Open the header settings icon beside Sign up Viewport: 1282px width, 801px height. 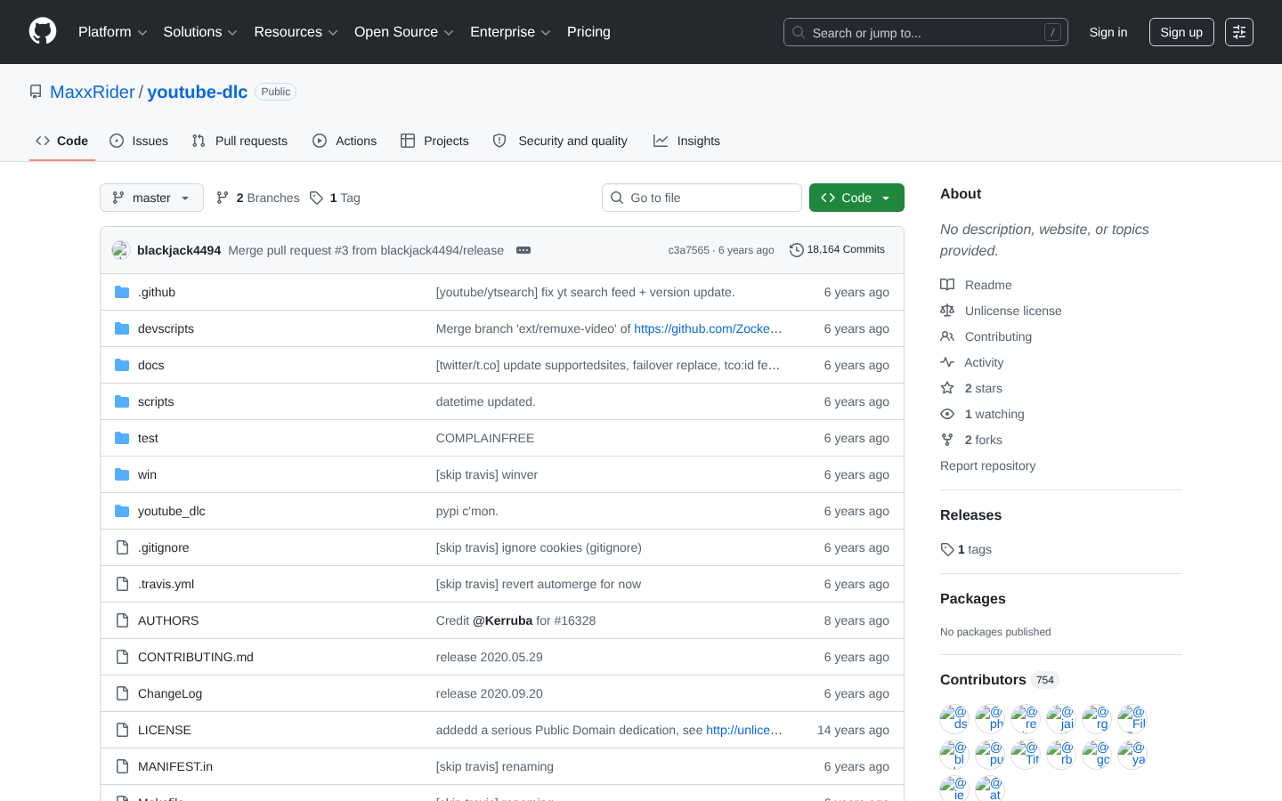(1239, 32)
